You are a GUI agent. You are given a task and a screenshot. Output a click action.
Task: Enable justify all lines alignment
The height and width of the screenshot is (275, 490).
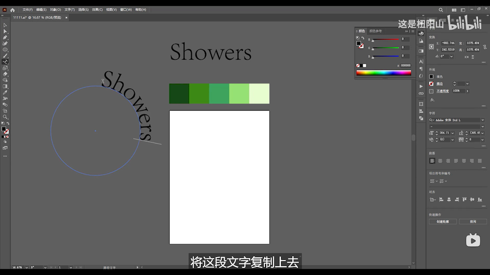(x=480, y=161)
